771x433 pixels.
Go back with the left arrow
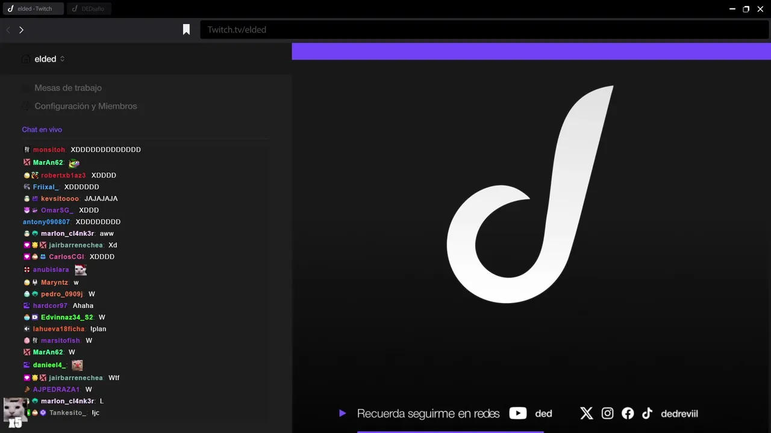click(8, 29)
